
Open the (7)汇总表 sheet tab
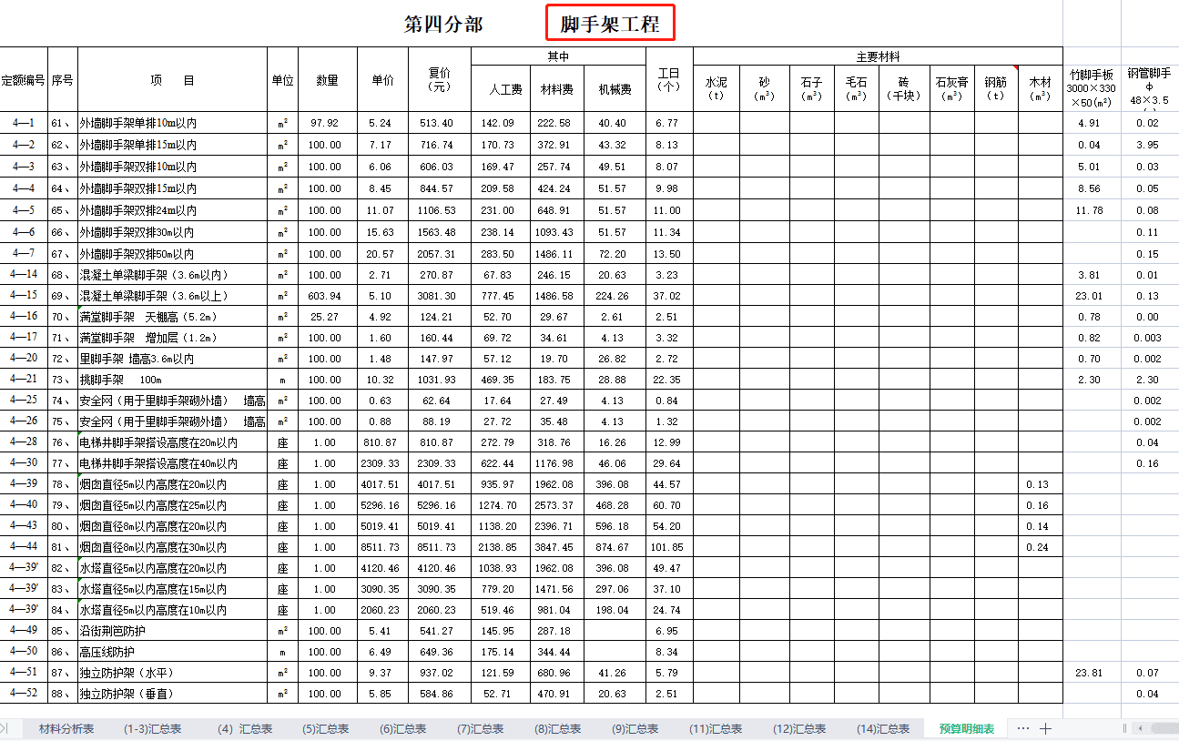tap(481, 729)
